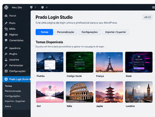Click the second comment bubble in admin bar
The width and height of the screenshot is (155, 117).
[x=42, y=7]
